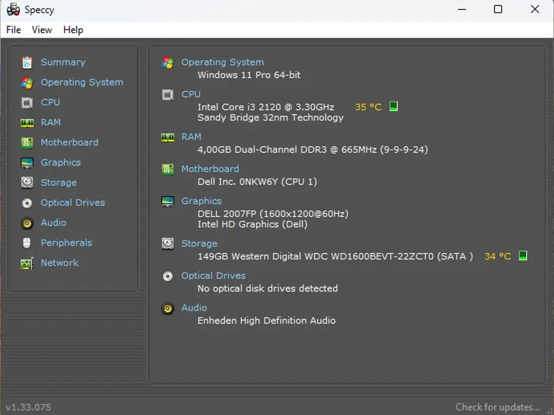Open Storage details from the main pane heading
This screenshot has width=554, height=415.
tap(199, 243)
